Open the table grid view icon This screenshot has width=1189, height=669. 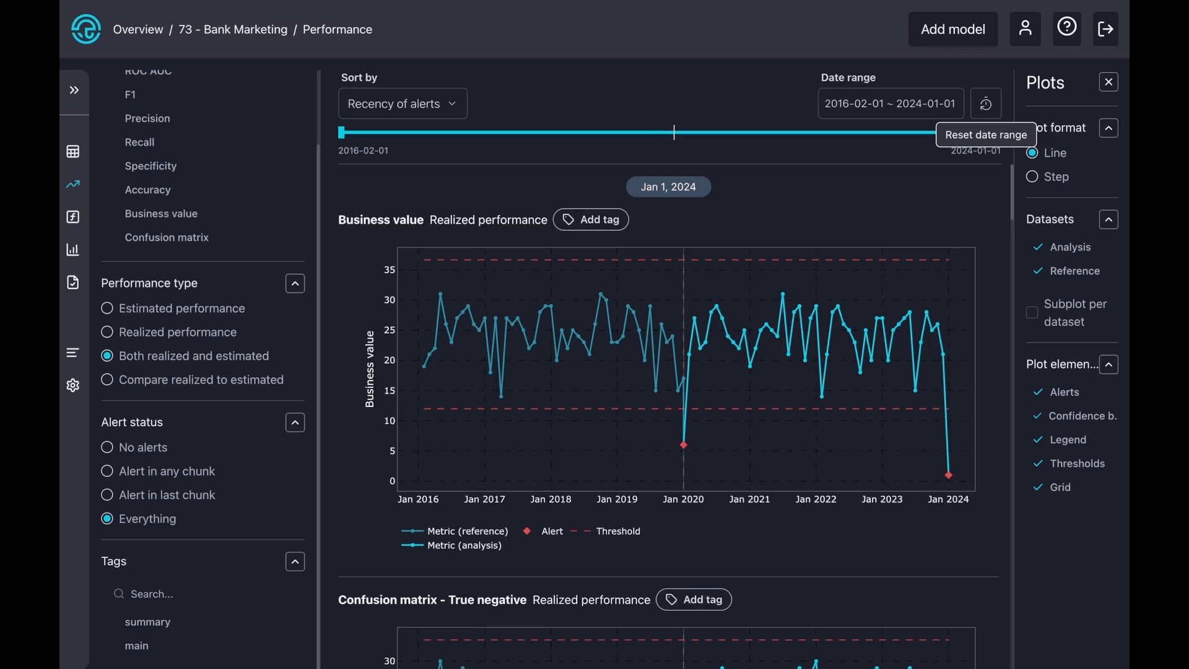pyautogui.click(x=73, y=152)
